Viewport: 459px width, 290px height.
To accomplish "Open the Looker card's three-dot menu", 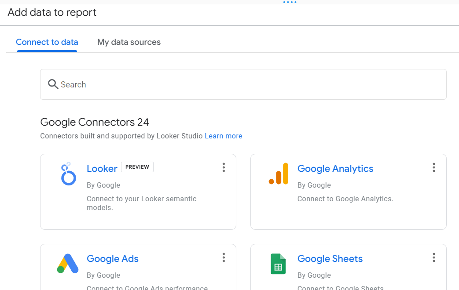I will [224, 167].
